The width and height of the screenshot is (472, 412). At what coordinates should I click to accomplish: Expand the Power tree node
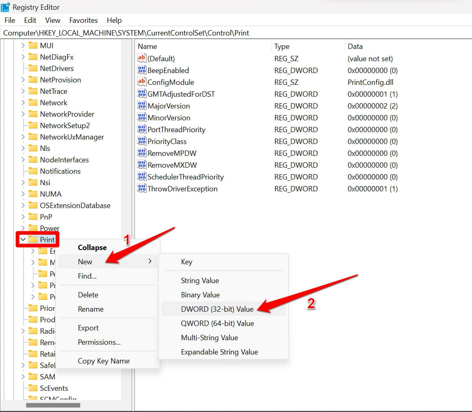(x=23, y=228)
